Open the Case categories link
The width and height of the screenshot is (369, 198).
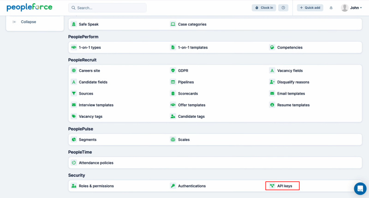[x=192, y=24]
